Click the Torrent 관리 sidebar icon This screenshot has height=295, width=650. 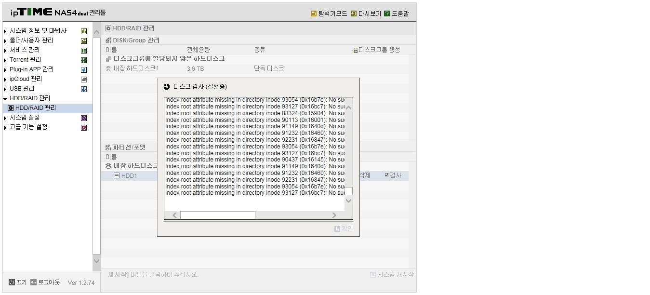tap(84, 60)
